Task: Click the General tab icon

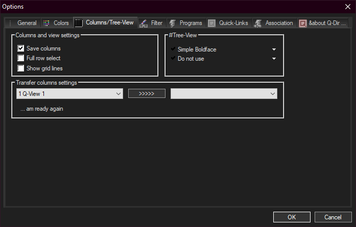Action: (11, 23)
